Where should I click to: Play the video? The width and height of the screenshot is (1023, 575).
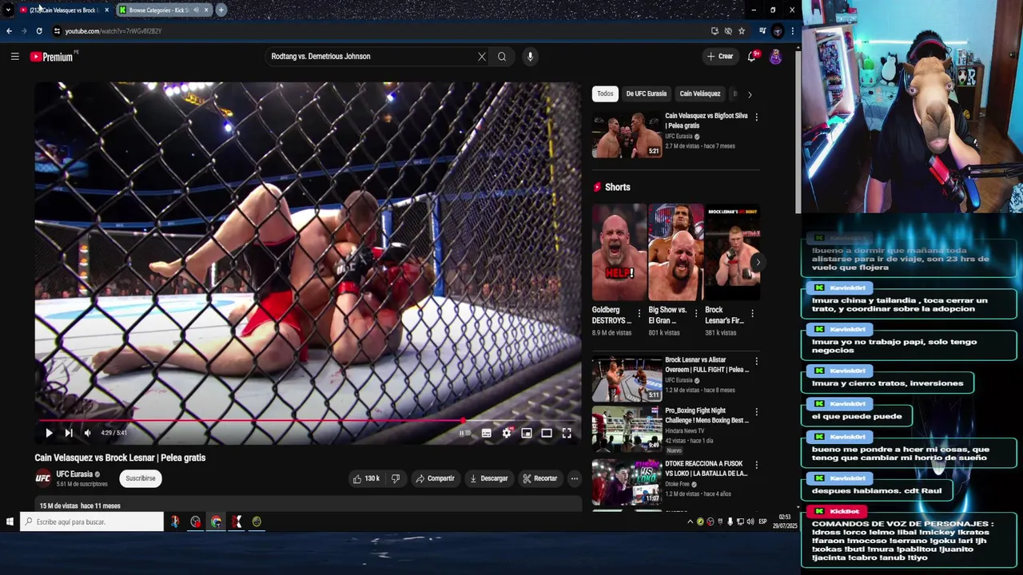(49, 433)
